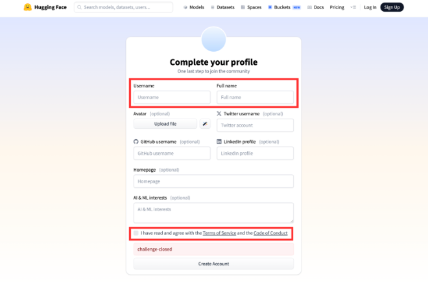Click the X (Twitter) icon
Image resolution: width=428 pixels, height=287 pixels.
coord(219,113)
